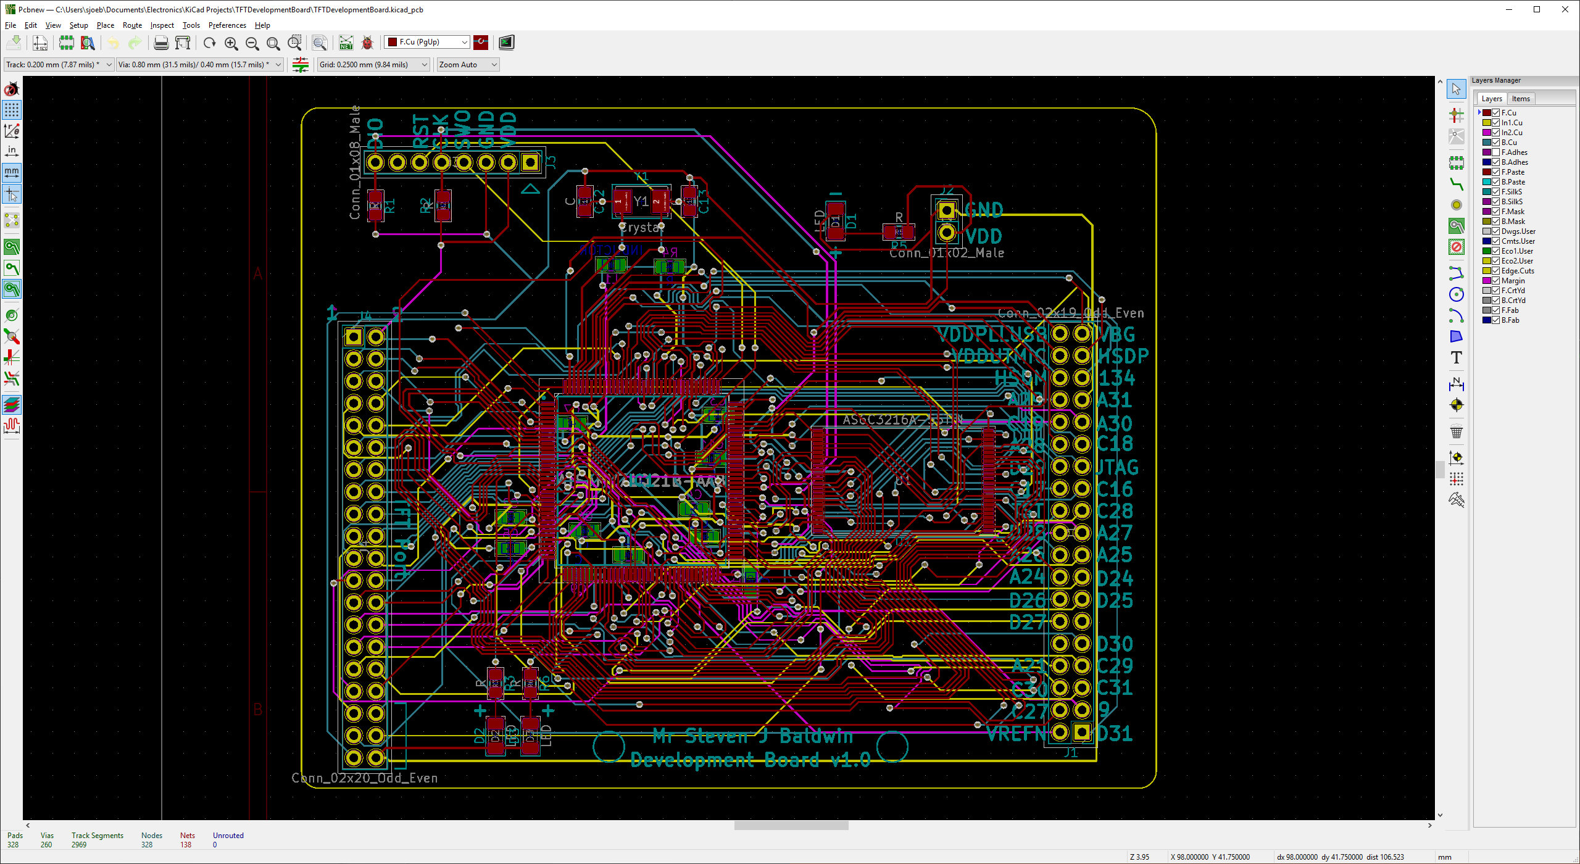Click the In2.Cu magenta color swatch
1580x864 pixels.
pyautogui.click(x=1487, y=133)
